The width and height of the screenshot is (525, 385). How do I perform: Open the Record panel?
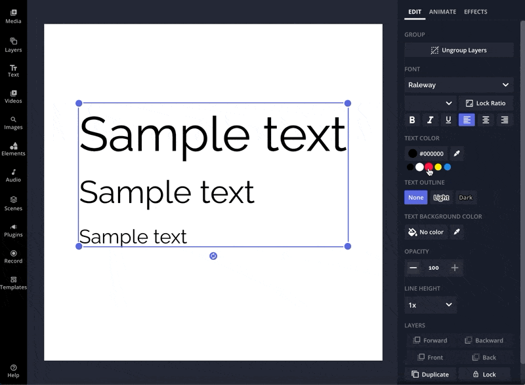click(x=13, y=257)
